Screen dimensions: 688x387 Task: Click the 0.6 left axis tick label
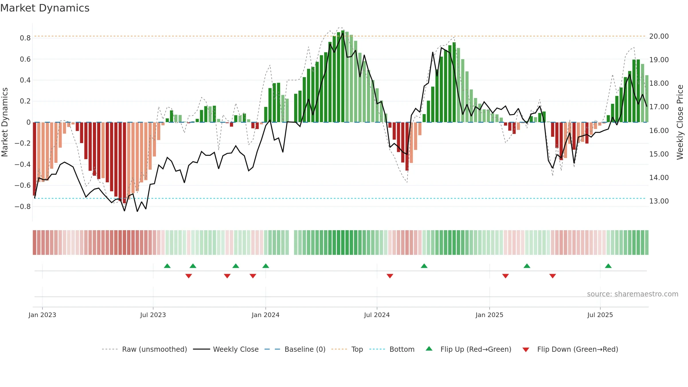tap(25, 59)
